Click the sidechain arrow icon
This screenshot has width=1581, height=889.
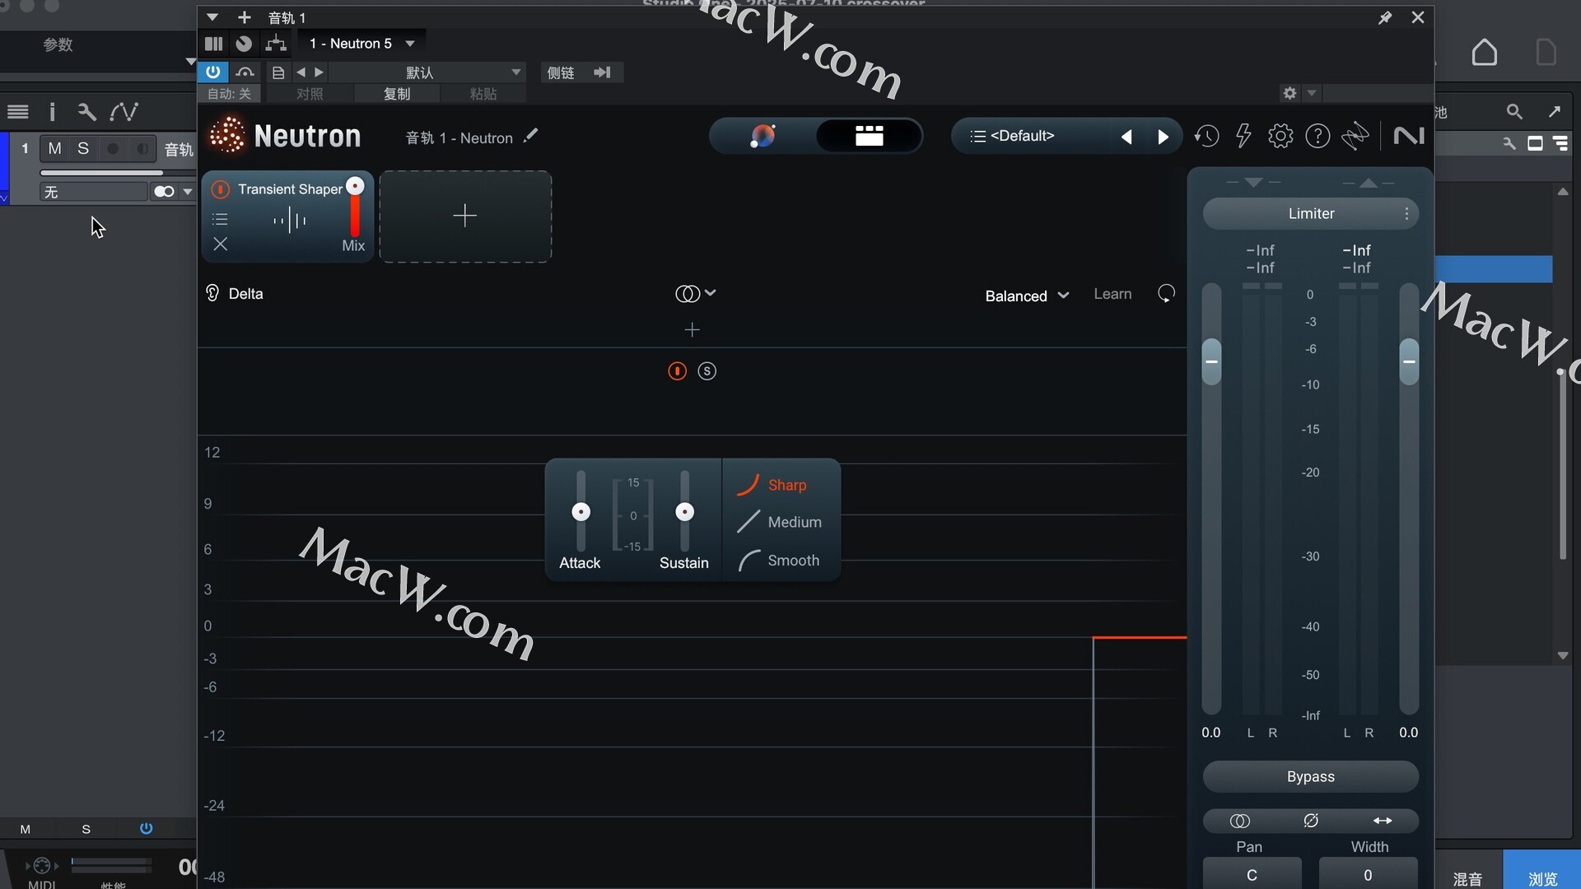tap(603, 72)
